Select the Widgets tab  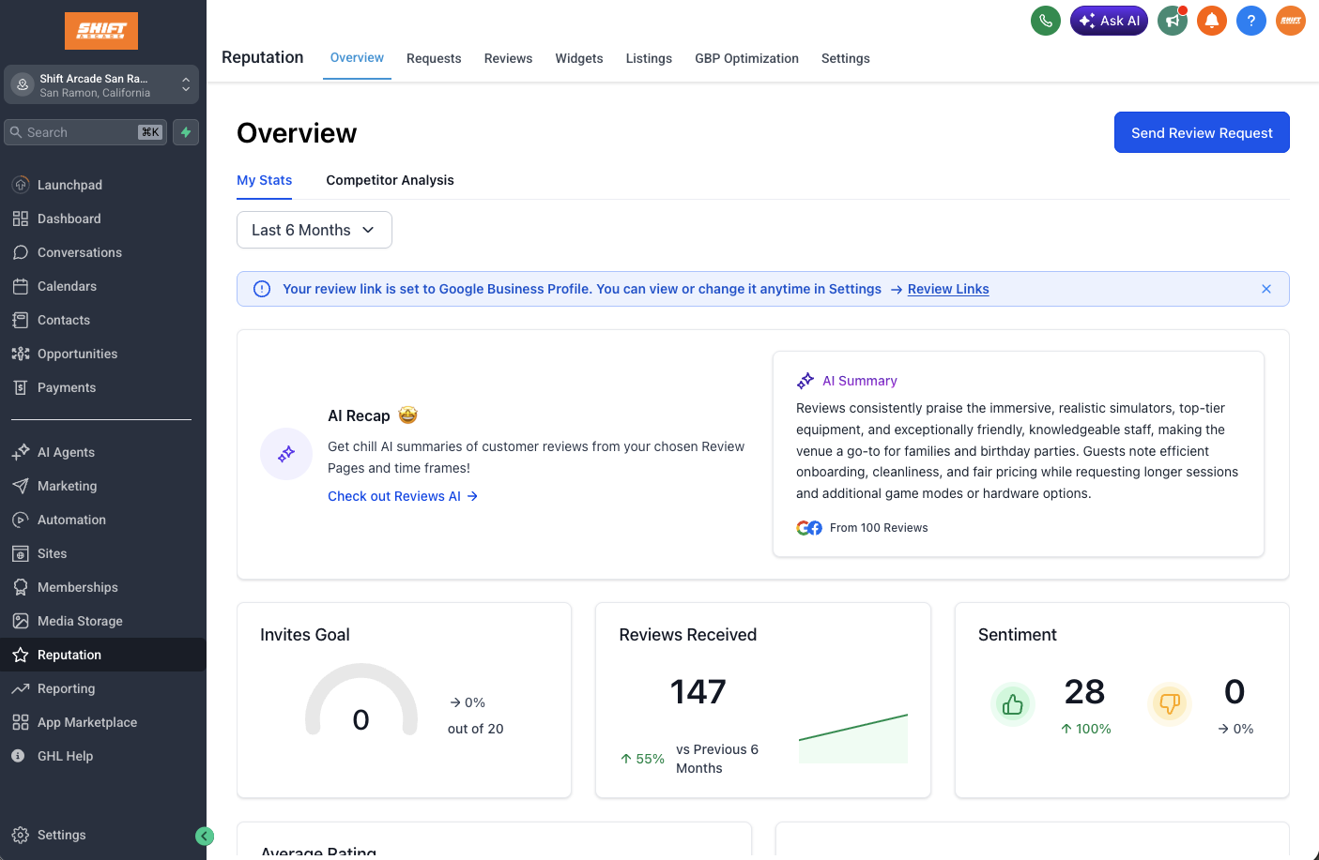578,58
